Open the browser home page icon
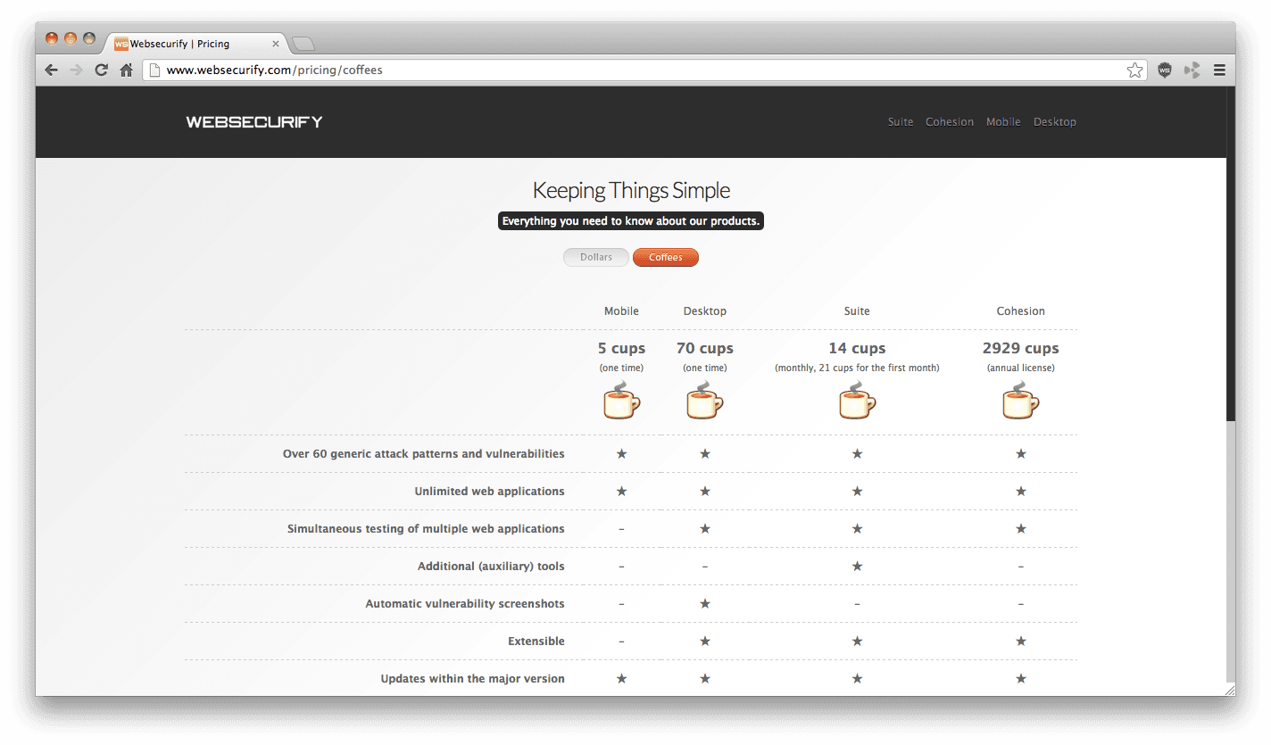Screen dimensions: 1271x745 pos(126,70)
